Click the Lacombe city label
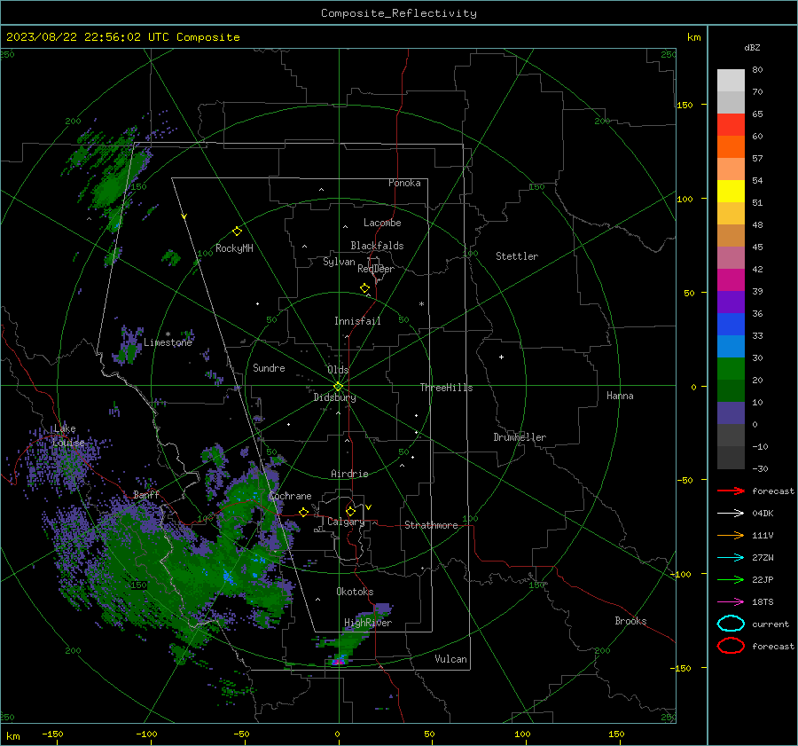 [x=382, y=223]
